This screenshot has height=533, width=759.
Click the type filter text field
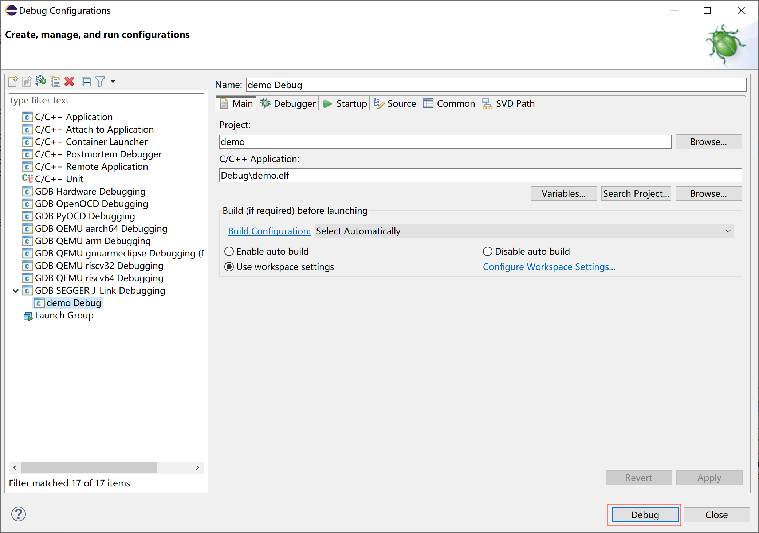106,100
